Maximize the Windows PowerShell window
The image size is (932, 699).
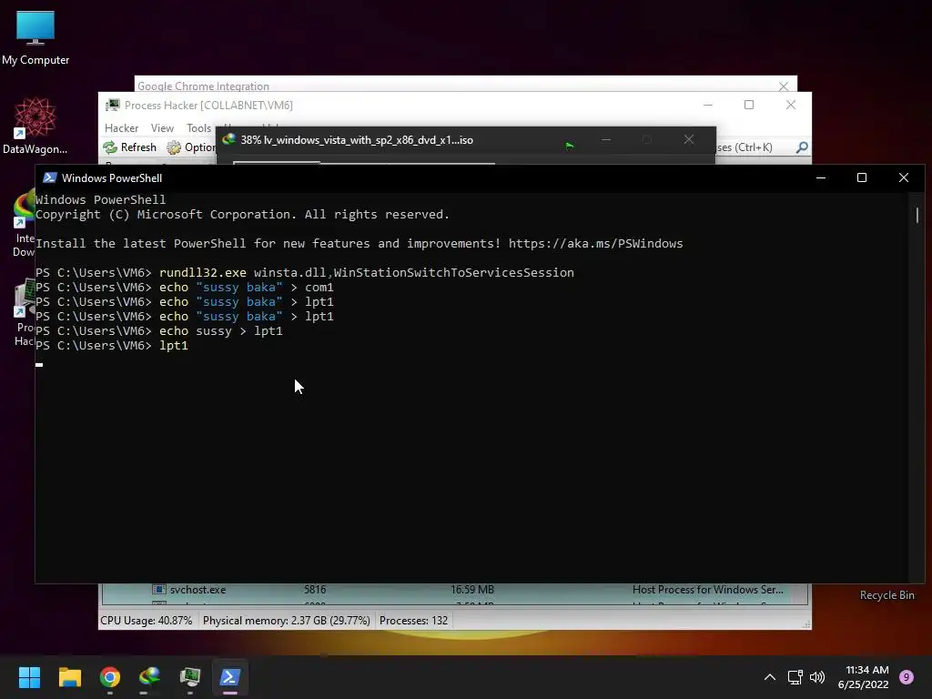(862, 177)
